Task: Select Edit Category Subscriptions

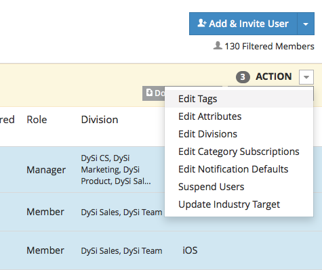Action: [x=239, y=152]
